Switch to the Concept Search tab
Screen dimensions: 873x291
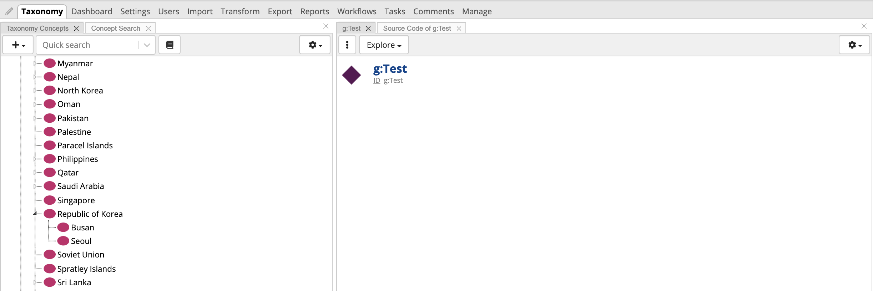(115, 28)
